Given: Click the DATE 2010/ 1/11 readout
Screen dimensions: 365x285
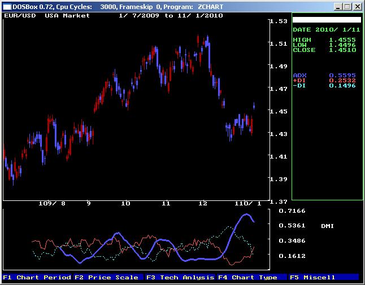Looking at the screenshot, I should (x=327, y=30).
